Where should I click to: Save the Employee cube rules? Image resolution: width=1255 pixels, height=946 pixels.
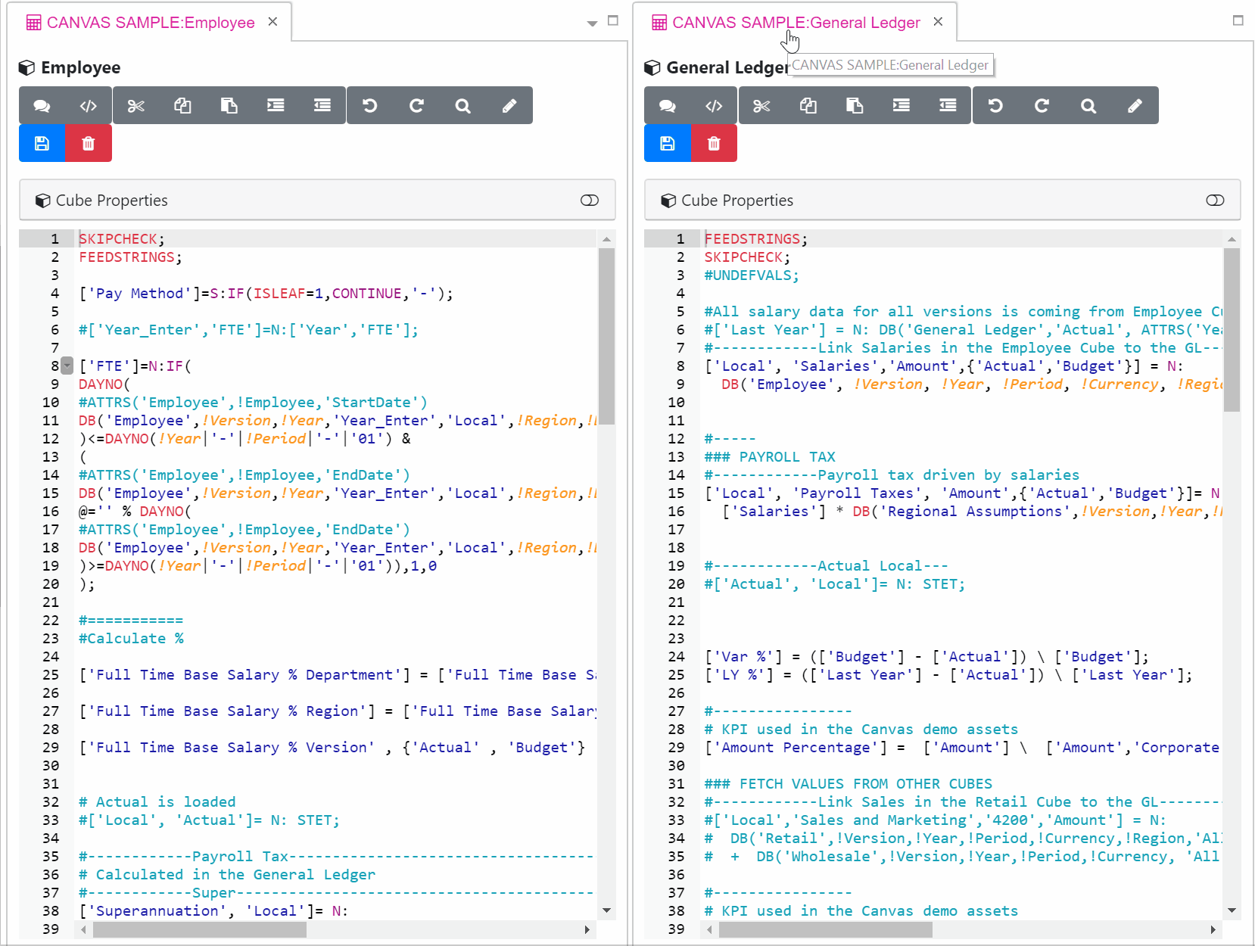(42, 144)
